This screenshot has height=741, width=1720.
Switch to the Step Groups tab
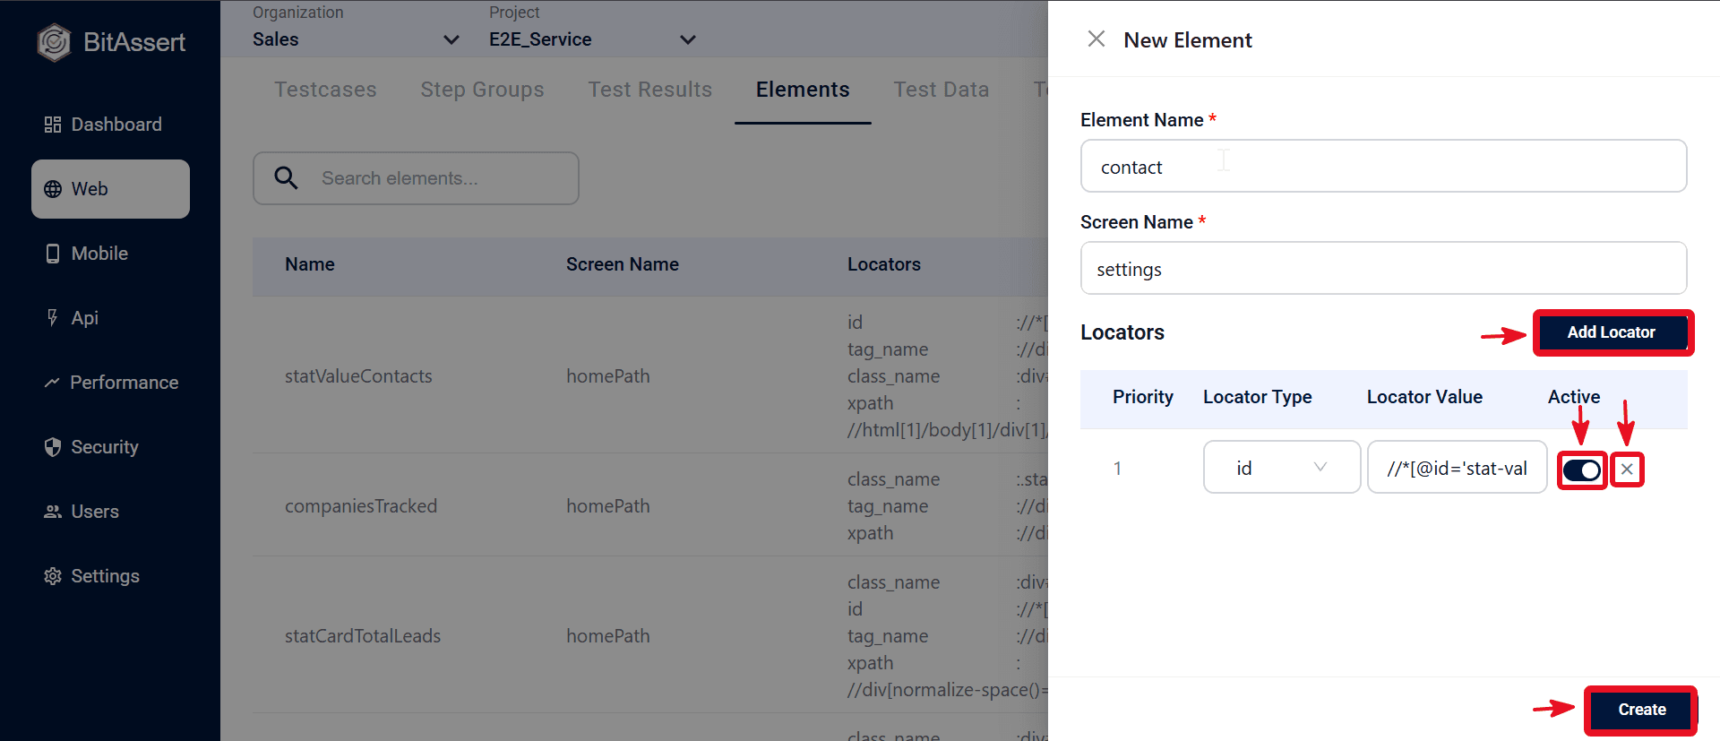pos(482,90)
